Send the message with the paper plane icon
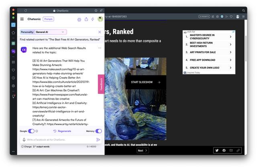 [98, 139]
